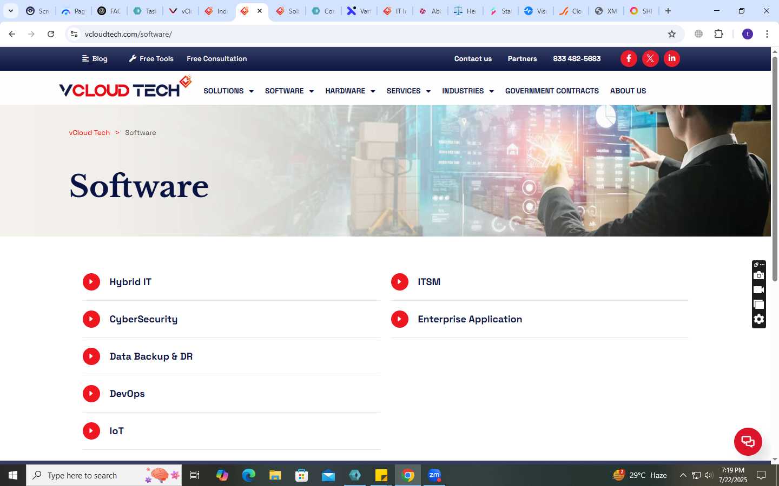The height and width of the screenshot is (486, 779).
Task: Open the ITSM category link
Action: [x=429, y=282]
